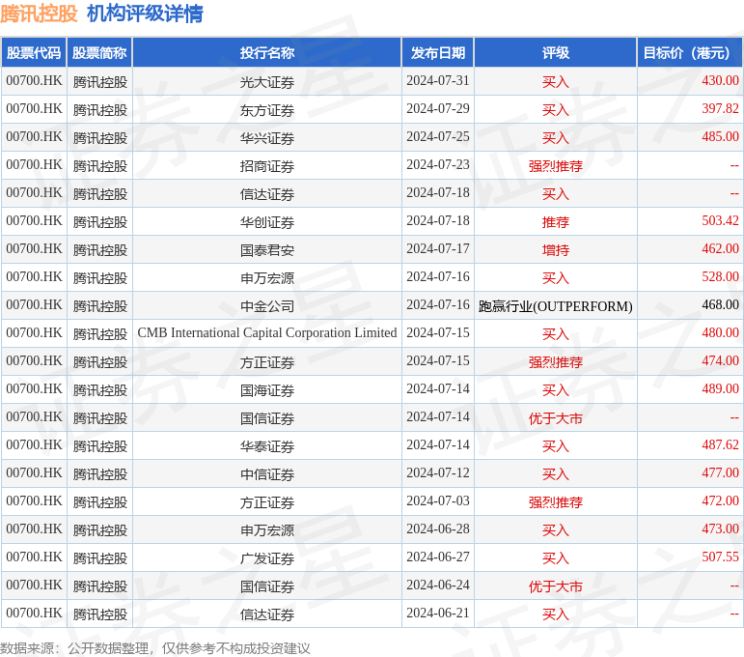Click target price 480.00
Image resolution: width=744 pixels, height=657 pixels.
click(x=720, y=333)
